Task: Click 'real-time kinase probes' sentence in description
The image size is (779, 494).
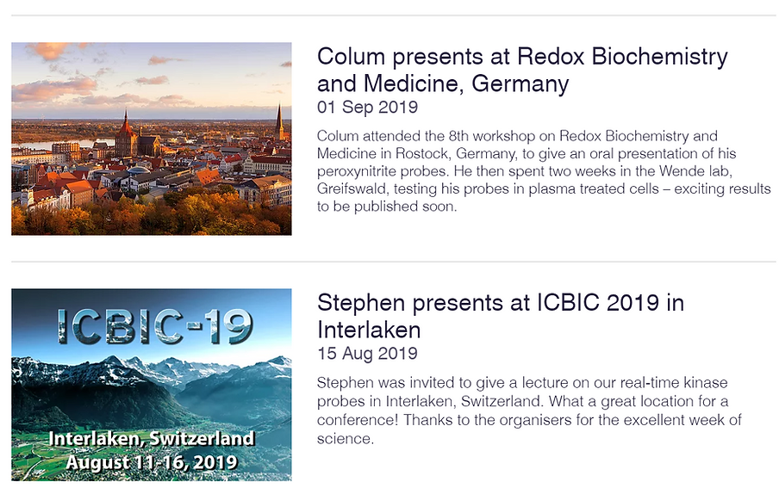Action: (521, 392)
